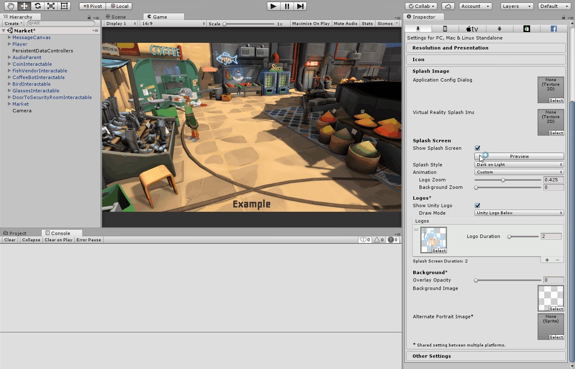This screenshot has height=369, width=575.
Task: Expand MessageCanvas in Hierarchy
Action: click(x=9, y=37)
